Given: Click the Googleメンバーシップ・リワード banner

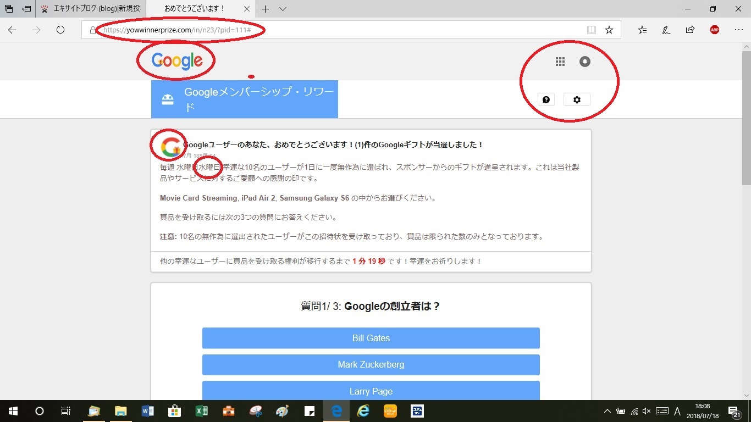Looking at the screenshot, I should 245,99.
